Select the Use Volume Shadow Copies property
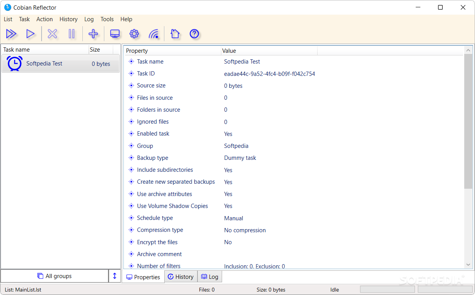 pos(172,206)
